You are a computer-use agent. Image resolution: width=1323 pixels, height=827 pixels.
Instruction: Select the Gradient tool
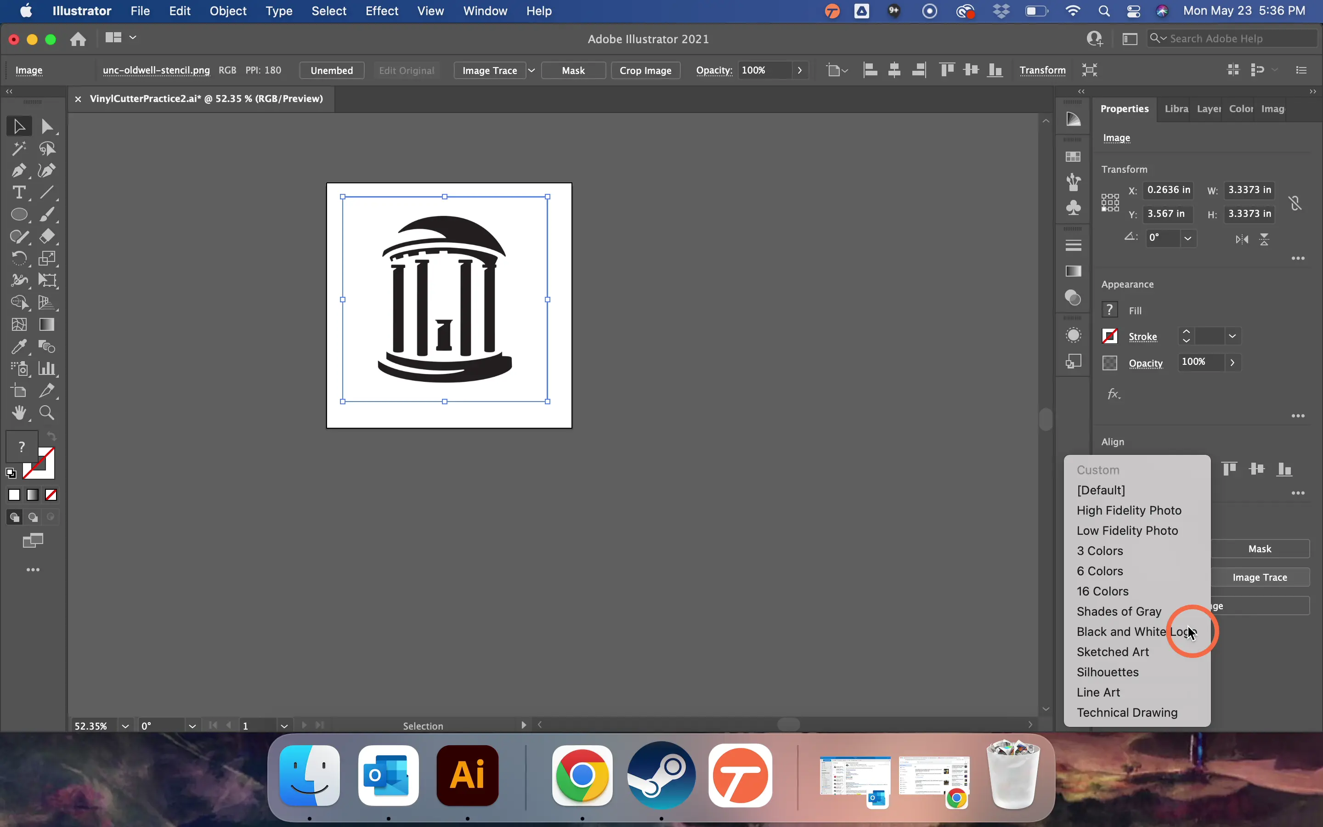pyautogui.click(x=48, y=325)
